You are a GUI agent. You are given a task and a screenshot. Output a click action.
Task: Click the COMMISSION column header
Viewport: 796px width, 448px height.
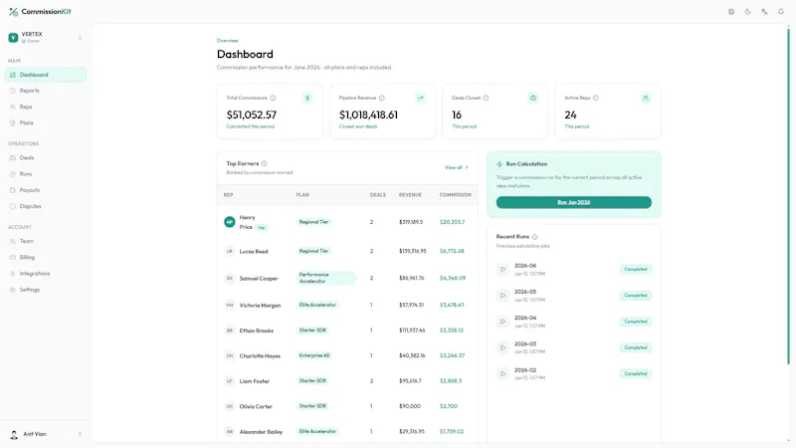[456, 195]
